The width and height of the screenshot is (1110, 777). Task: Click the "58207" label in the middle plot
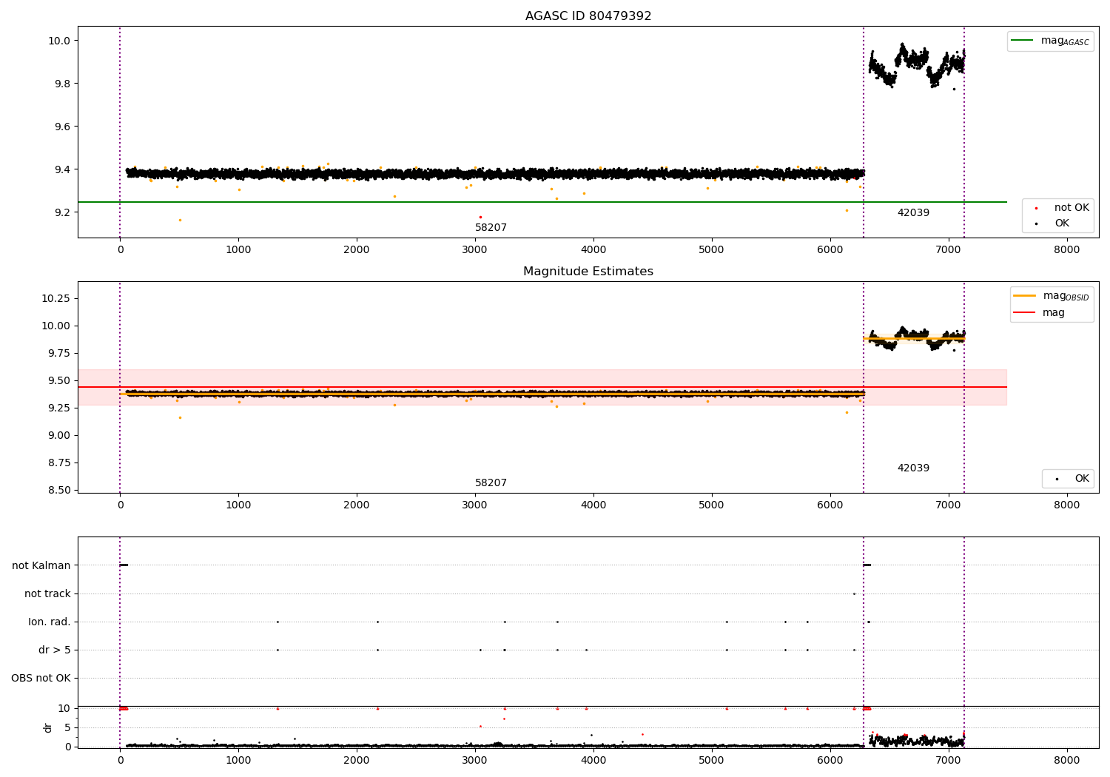[x=491, y=483]
